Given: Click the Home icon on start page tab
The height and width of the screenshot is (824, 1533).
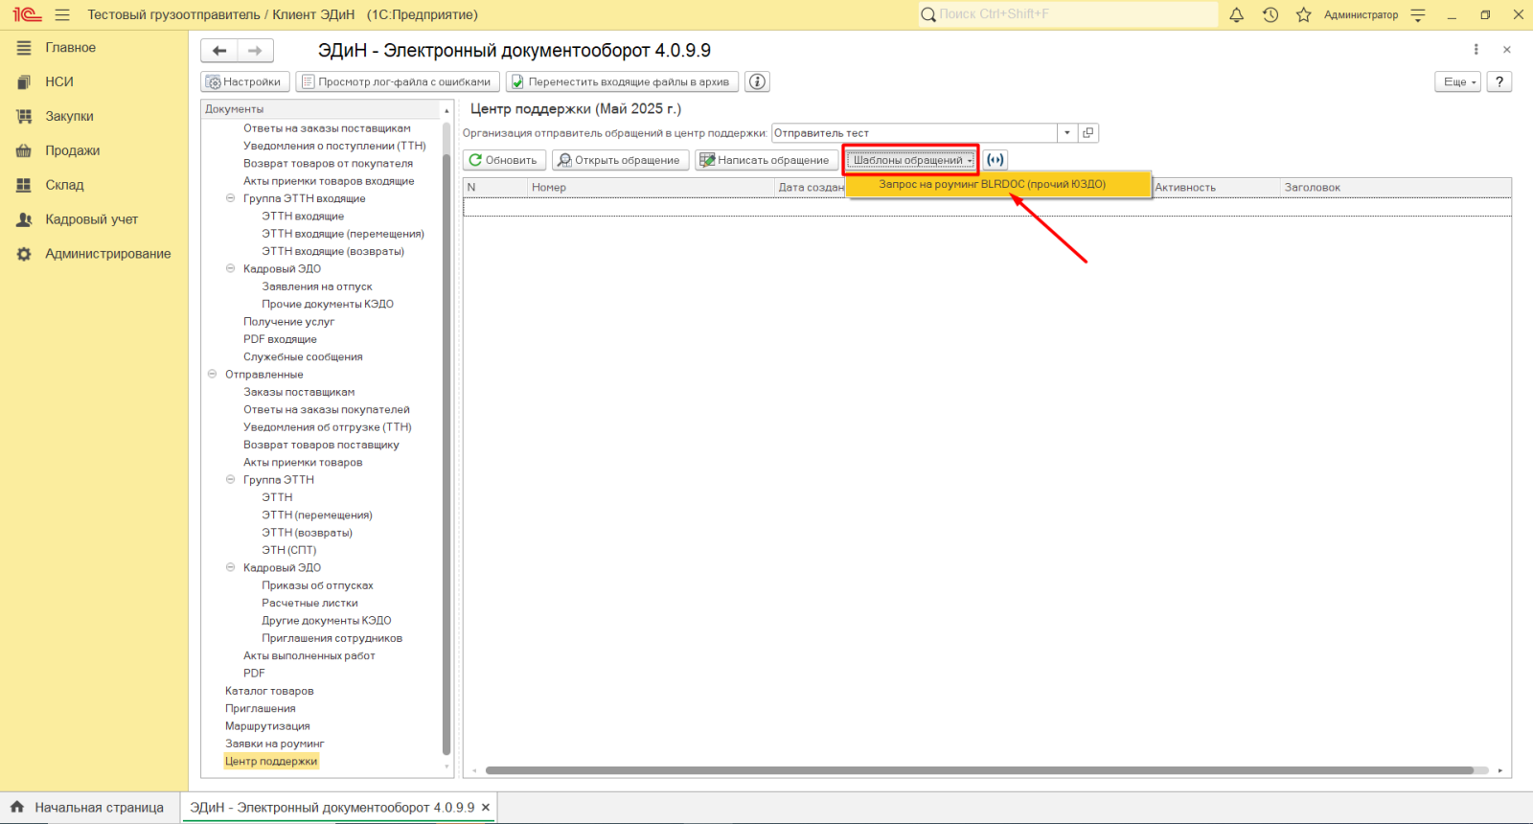Looking at the screenshot, I should coord(17,807).
